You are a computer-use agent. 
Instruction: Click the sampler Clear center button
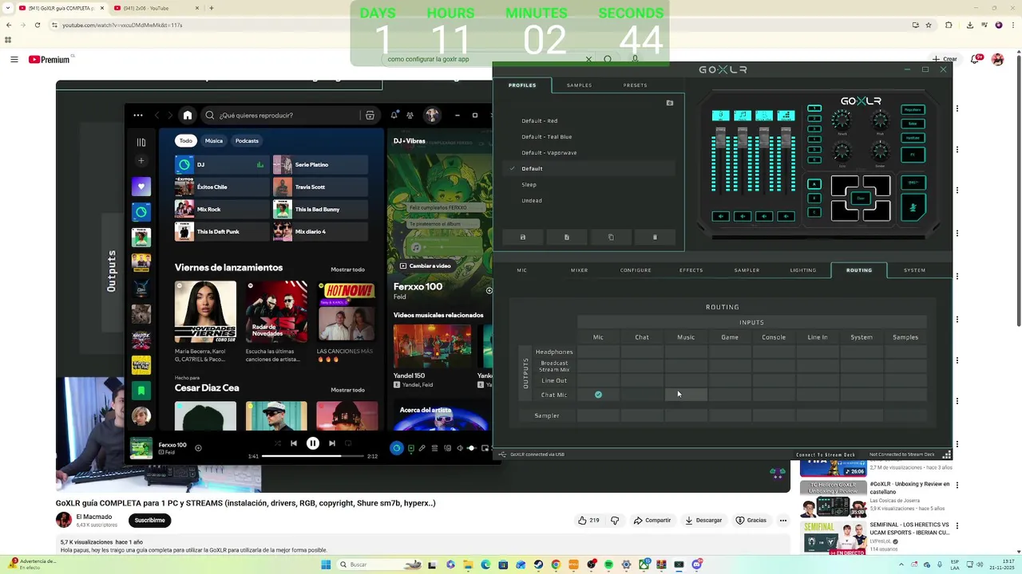[x=861, y=198]
